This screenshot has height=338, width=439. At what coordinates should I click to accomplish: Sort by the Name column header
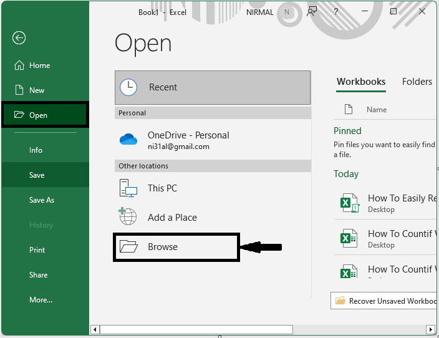(377, 110)
